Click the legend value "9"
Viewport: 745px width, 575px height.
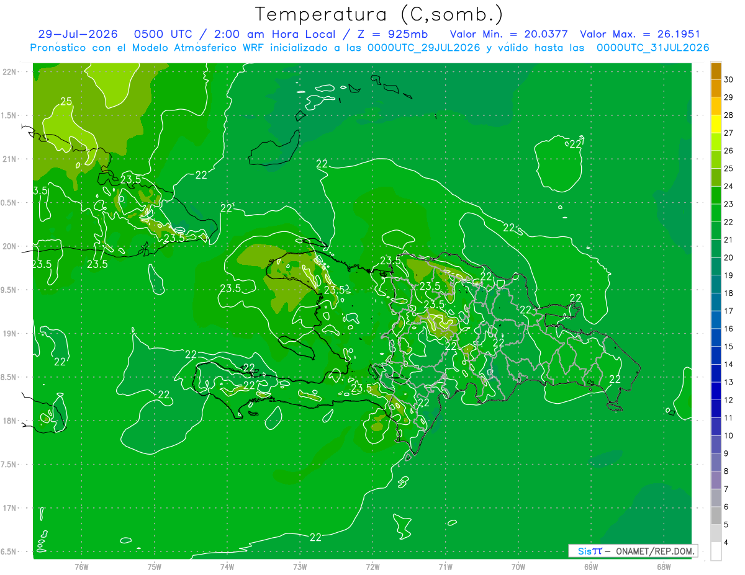pos(726,453)
